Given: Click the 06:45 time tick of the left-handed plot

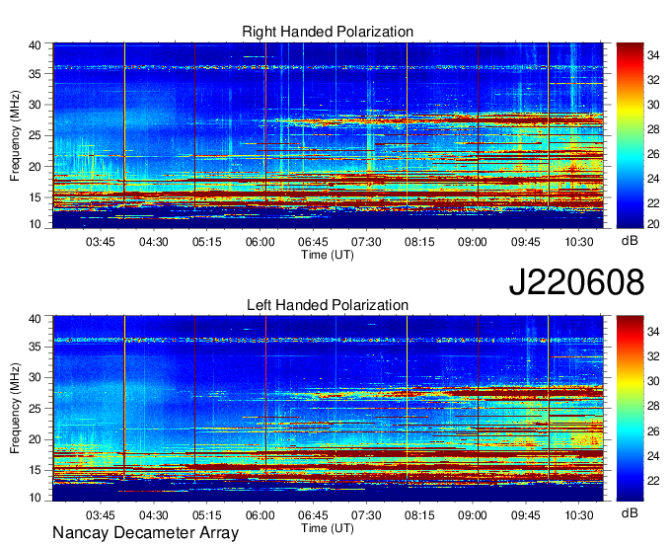Looking at the screenshot, I should pyautogui.click(x=313, y=514).
